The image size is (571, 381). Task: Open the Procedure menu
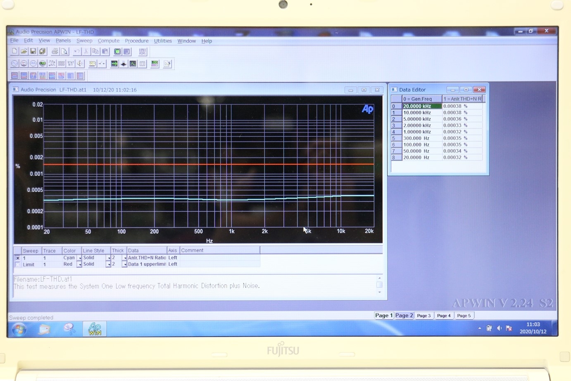137,41
